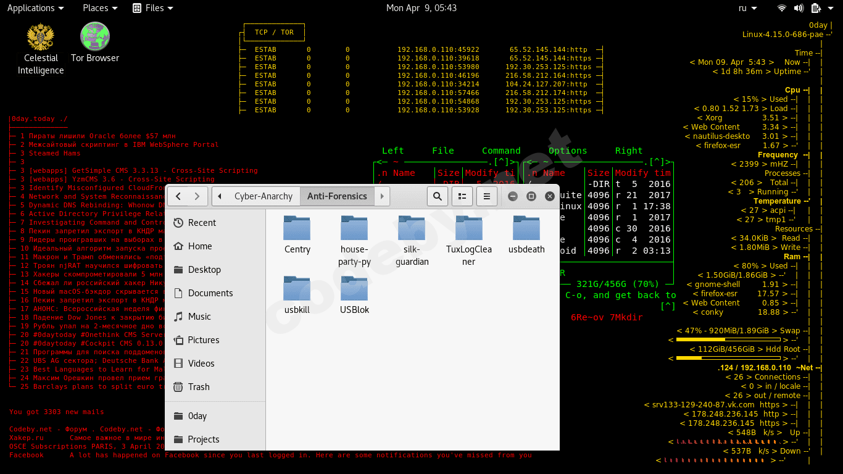The image size is (843, 474).
Task: Open the Files menu in the top bar
Action: [152, 8]
